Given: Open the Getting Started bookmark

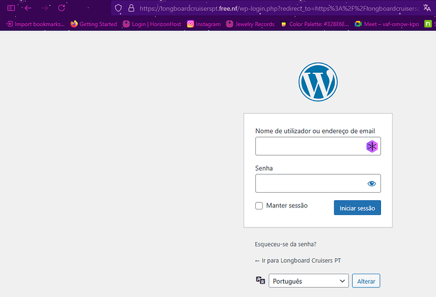Looking at the screenshot, I should [94, 24].
